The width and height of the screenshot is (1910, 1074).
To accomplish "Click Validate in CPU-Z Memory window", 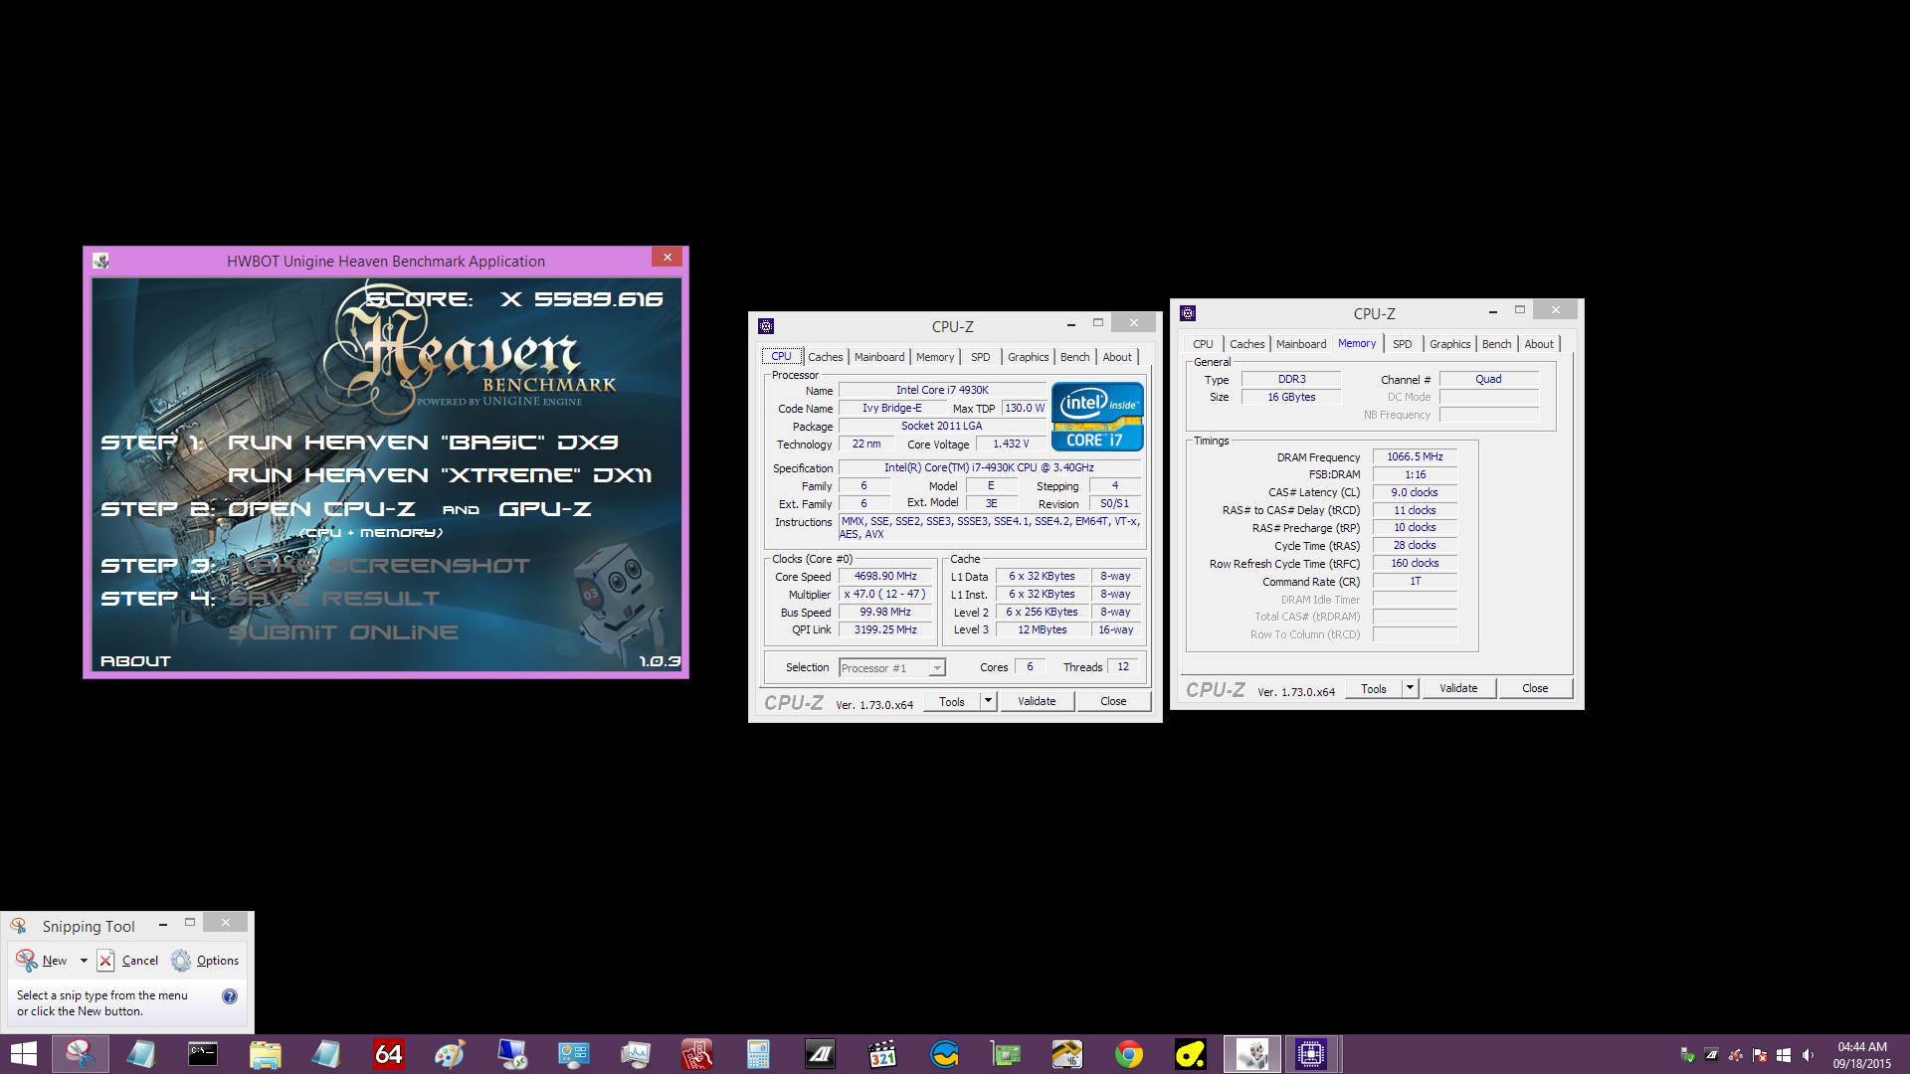I will click(1458, 688).
